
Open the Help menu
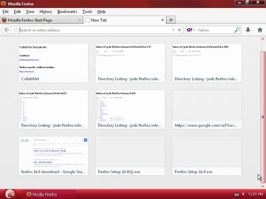point(101,12)
